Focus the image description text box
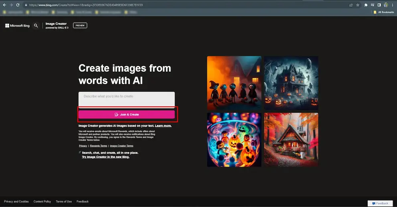397x207 pixels. click(127, 99)
